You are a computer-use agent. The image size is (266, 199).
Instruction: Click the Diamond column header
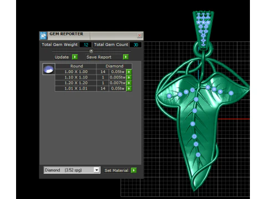114,66
